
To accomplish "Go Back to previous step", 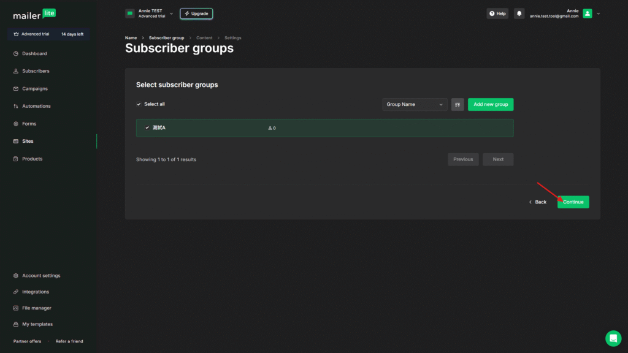I will (x=538, y=202).
